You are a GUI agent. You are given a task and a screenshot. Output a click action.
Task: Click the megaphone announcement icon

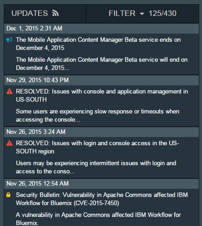click(10, 40)
